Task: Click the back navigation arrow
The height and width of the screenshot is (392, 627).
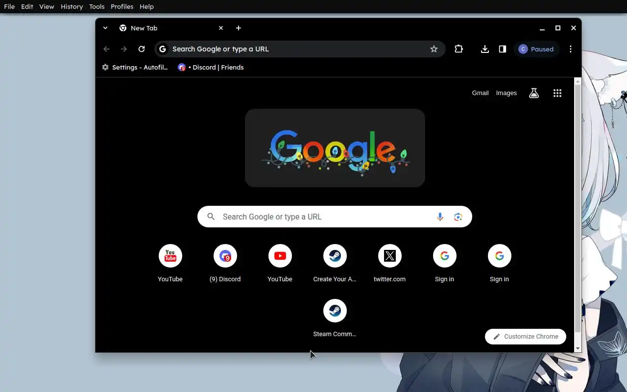Action: (x=106, y=49)
